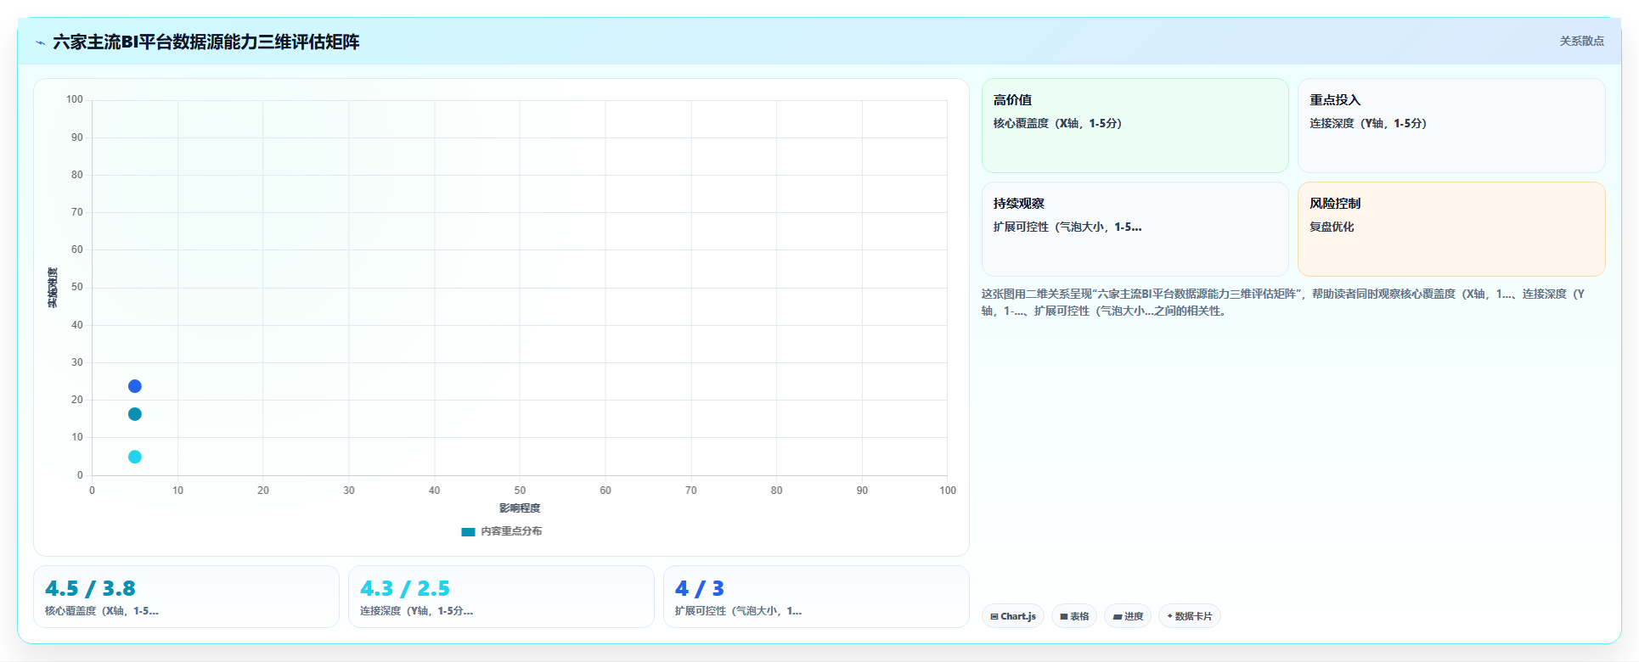Click the 复盘优化 text in 风险控制 card

1332,227
